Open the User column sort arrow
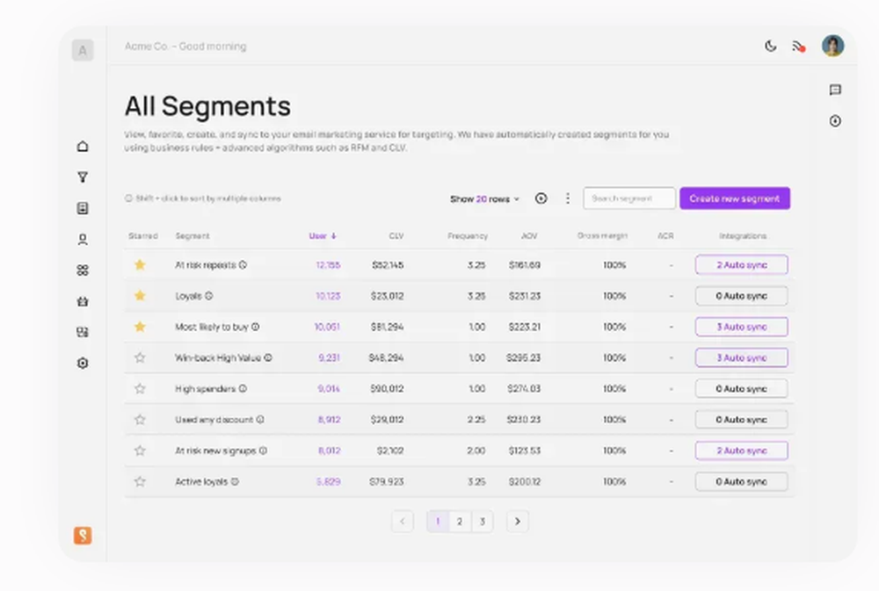 tap(332, 235)
